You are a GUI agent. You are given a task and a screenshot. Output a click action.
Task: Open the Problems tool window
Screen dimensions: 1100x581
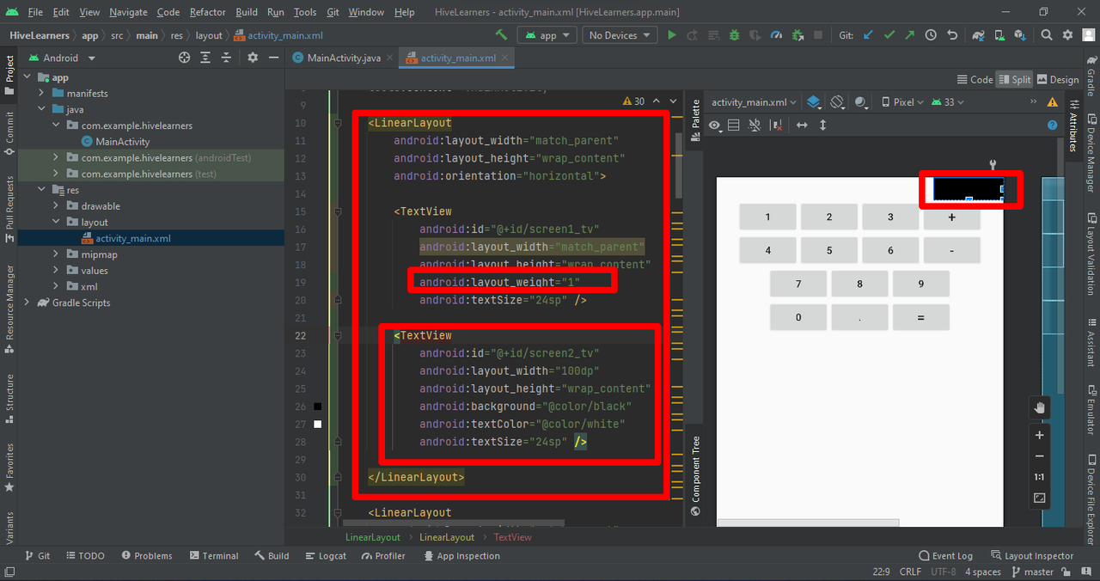click(147, 556)
